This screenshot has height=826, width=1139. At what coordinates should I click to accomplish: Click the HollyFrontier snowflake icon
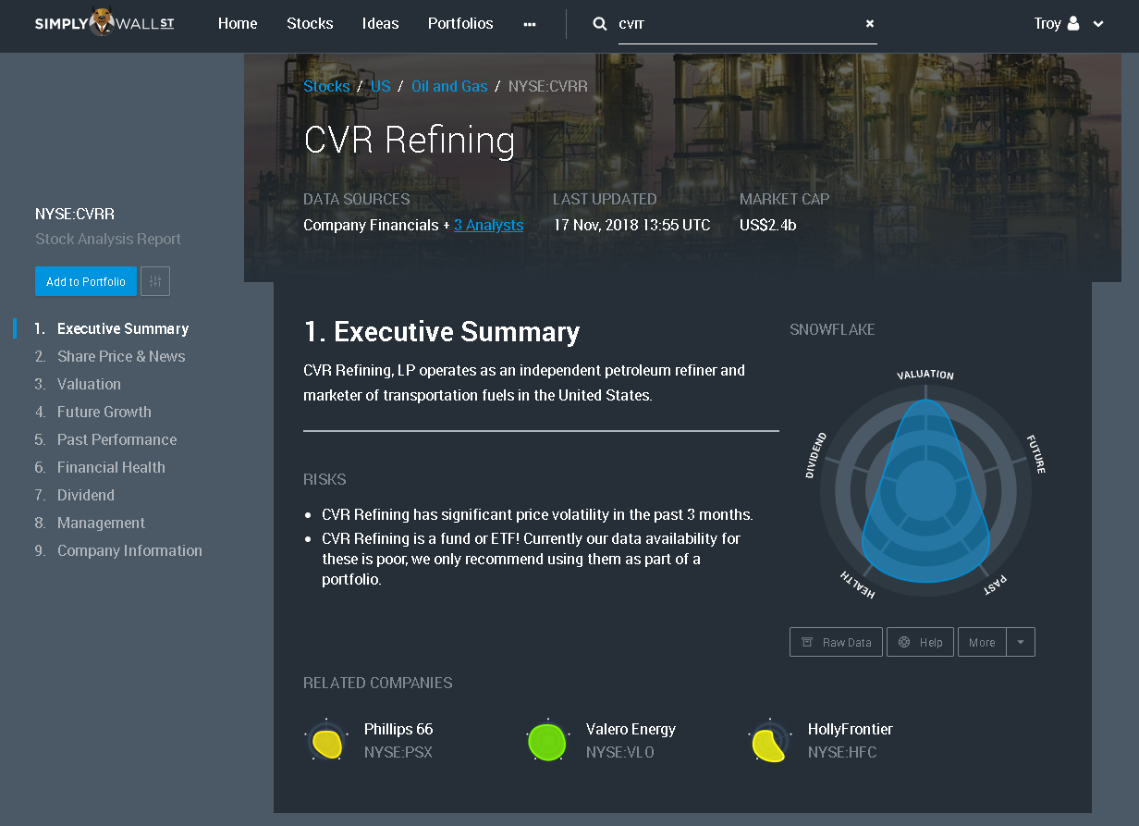[x=769, y=741]
